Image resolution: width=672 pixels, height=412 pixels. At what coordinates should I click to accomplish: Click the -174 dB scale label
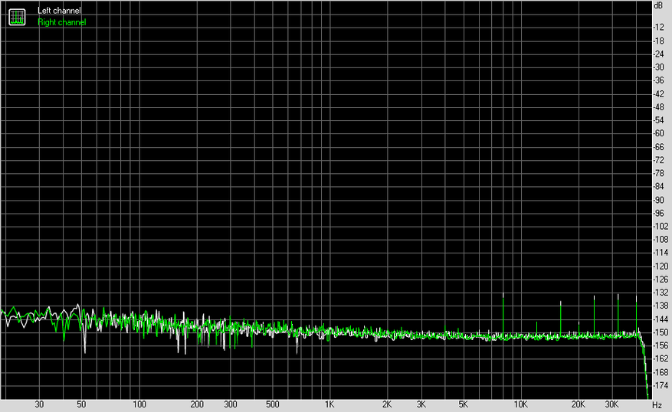[x=660, y=385]
